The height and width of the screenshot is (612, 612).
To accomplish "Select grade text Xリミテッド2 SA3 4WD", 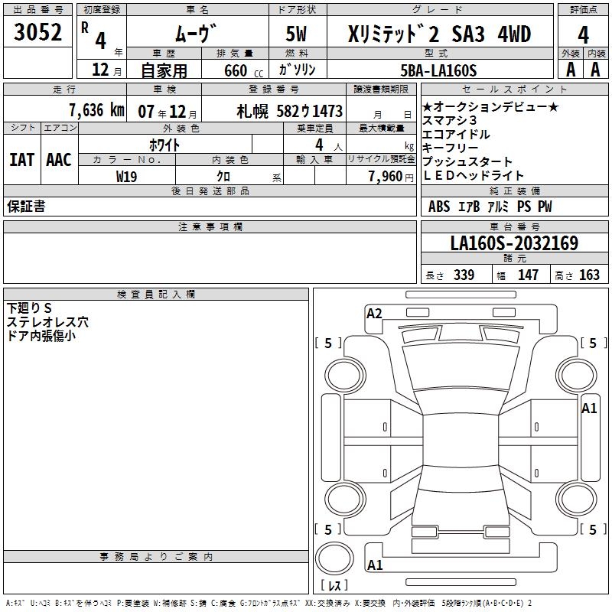I will click(x=439, y=34).
